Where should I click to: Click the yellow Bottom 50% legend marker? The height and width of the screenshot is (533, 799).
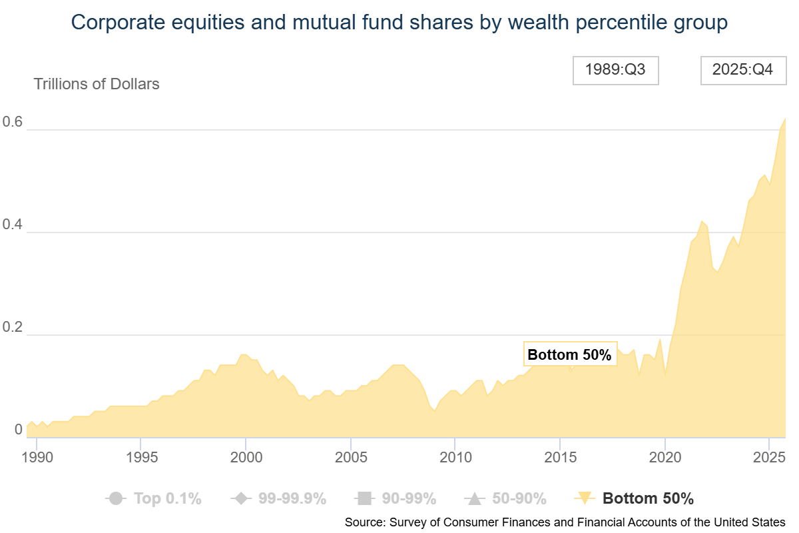pos(584,498)
